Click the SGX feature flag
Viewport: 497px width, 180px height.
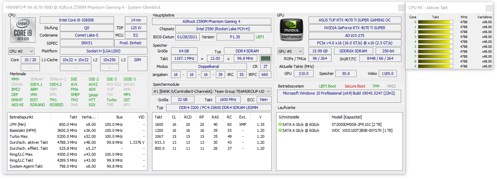click(x=92, y=105)
